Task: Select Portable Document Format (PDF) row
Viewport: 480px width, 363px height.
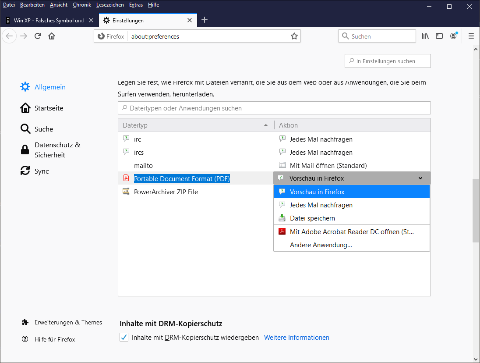Action: point(196,178)
